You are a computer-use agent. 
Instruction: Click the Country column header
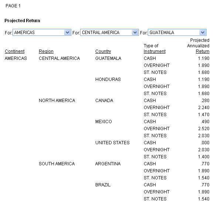(103, 51)
